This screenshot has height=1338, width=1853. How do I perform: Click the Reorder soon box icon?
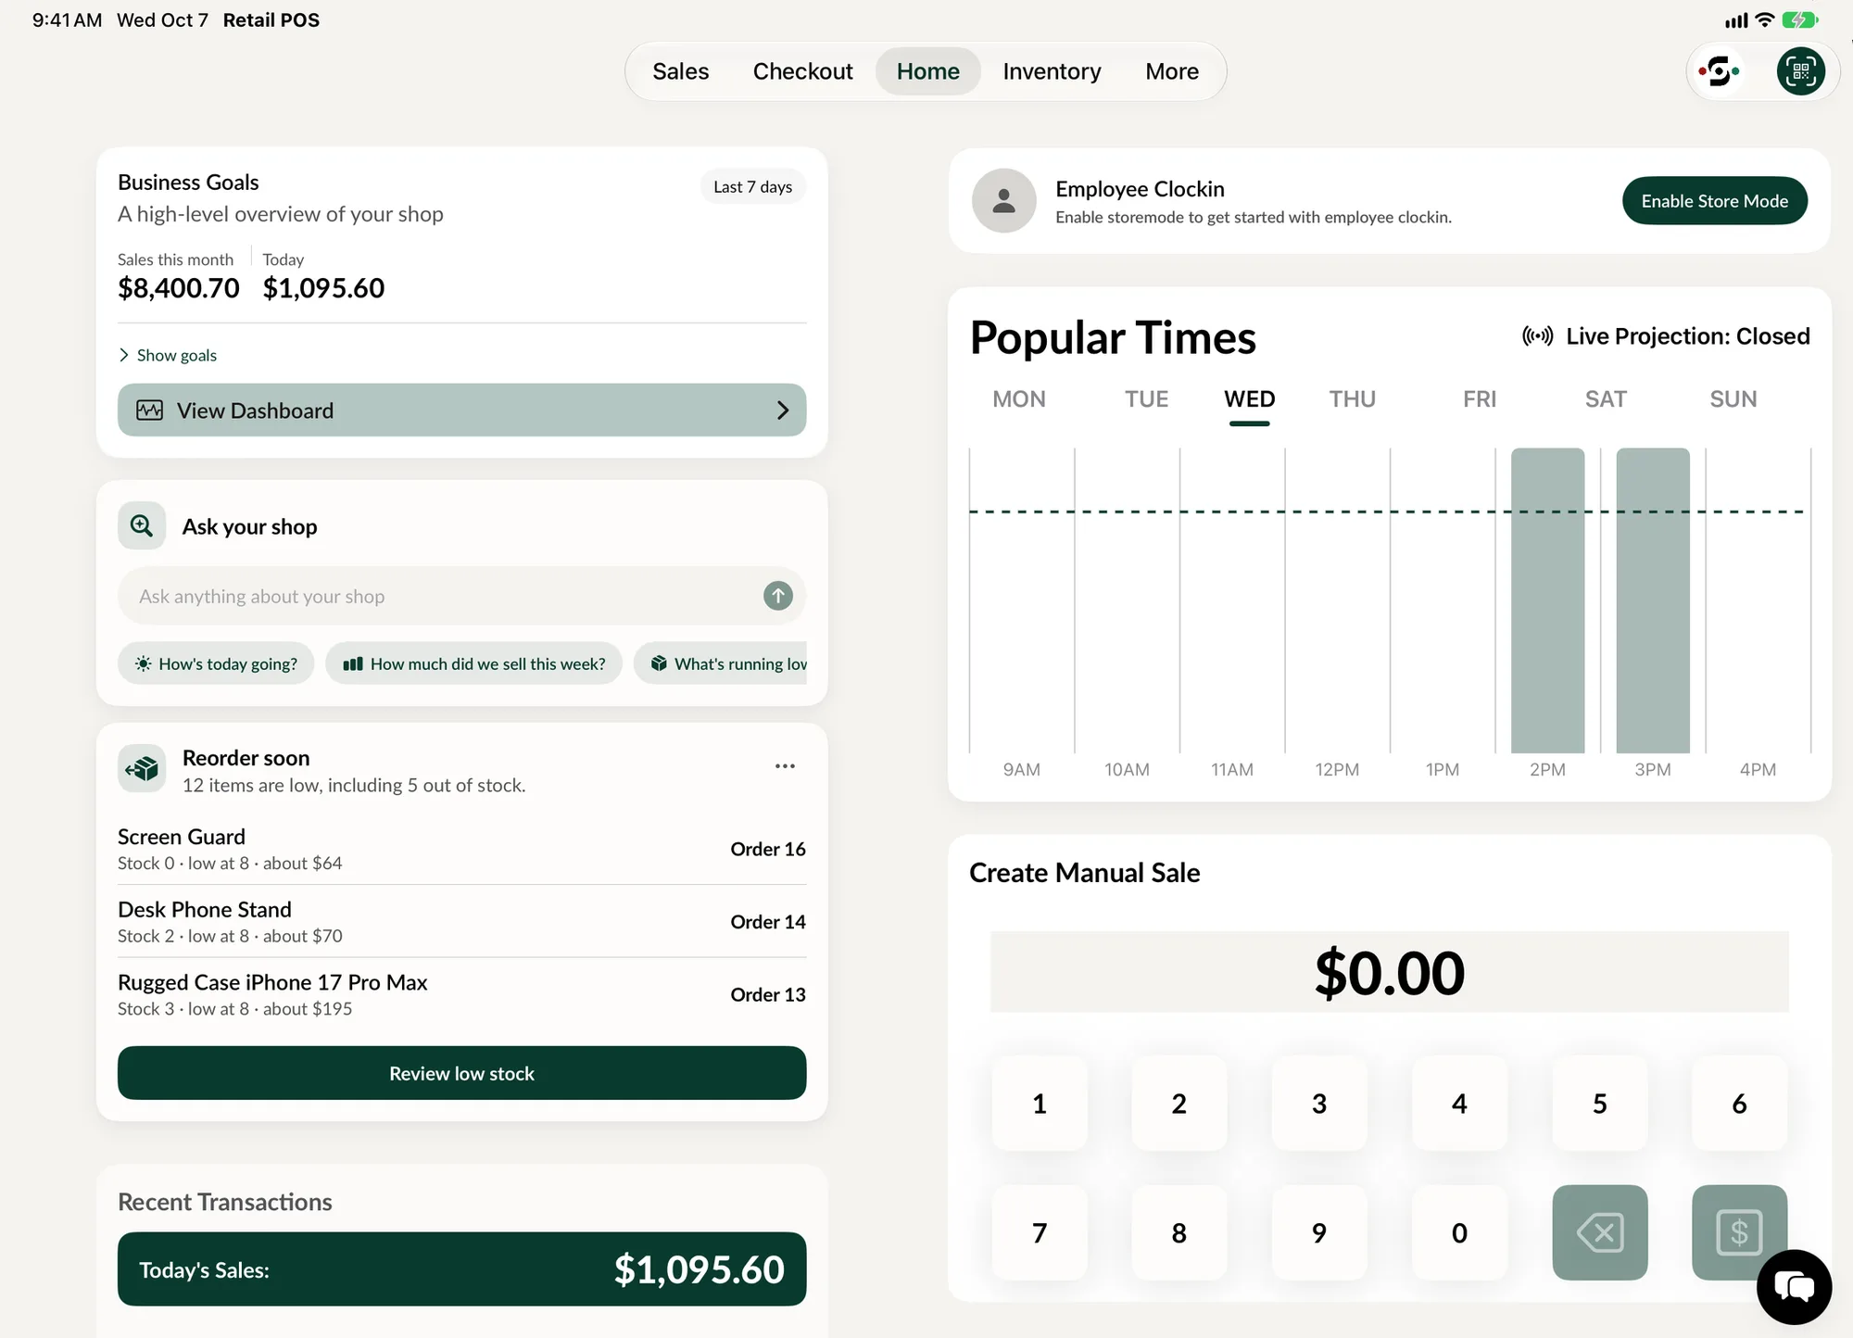142,768
